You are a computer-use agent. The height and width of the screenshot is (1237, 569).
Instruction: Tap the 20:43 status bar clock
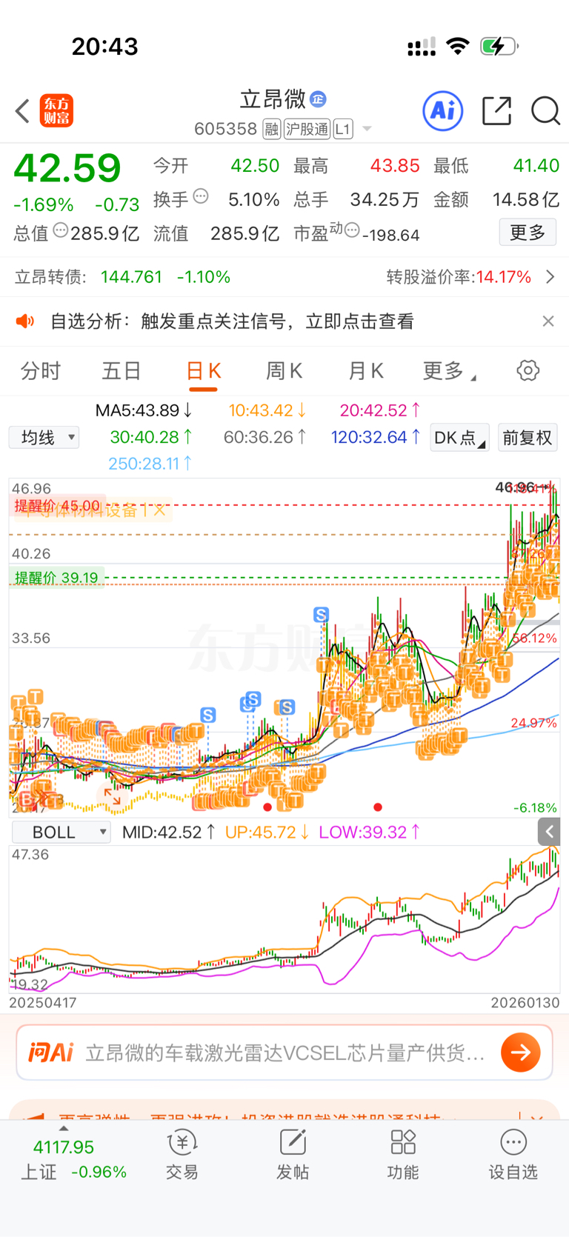click(105, 47)
